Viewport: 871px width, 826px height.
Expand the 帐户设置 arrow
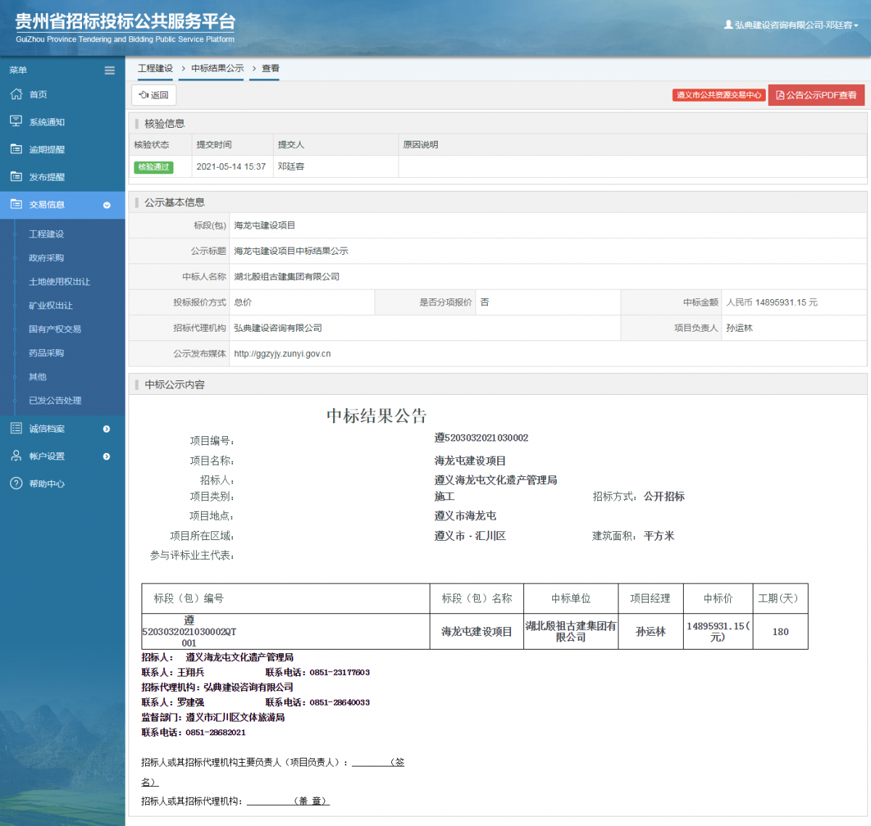(107, 457)
